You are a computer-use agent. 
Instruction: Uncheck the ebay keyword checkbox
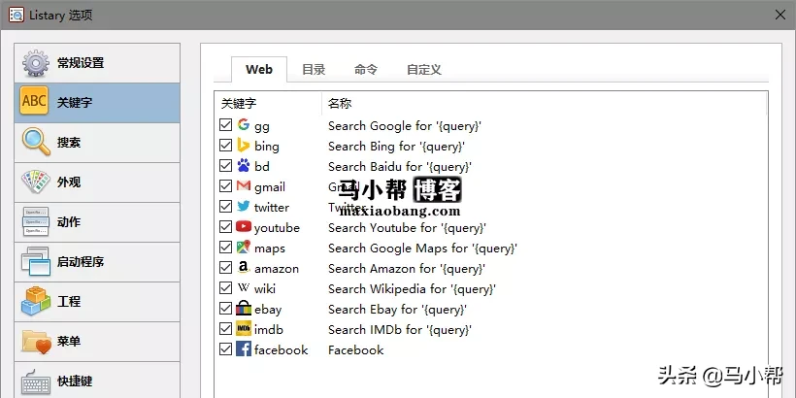tap(225, 309)
